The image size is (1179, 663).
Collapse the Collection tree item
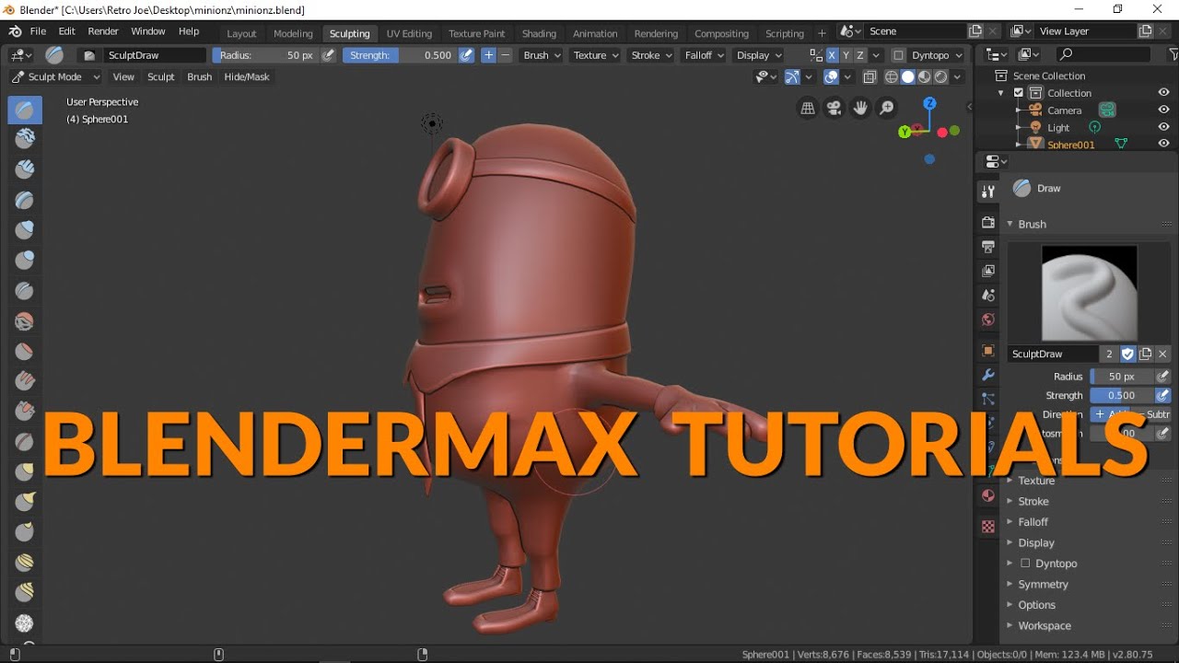(x=1001, y=93)
